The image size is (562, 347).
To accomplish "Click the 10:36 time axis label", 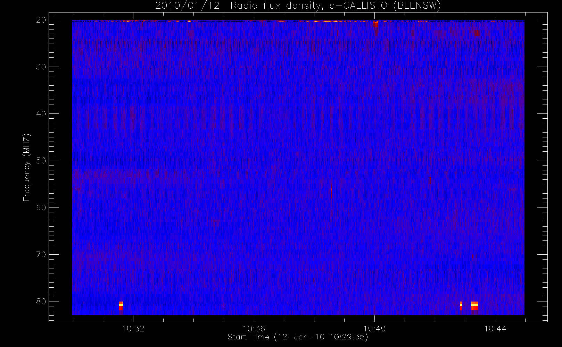I will pos(254,329).
